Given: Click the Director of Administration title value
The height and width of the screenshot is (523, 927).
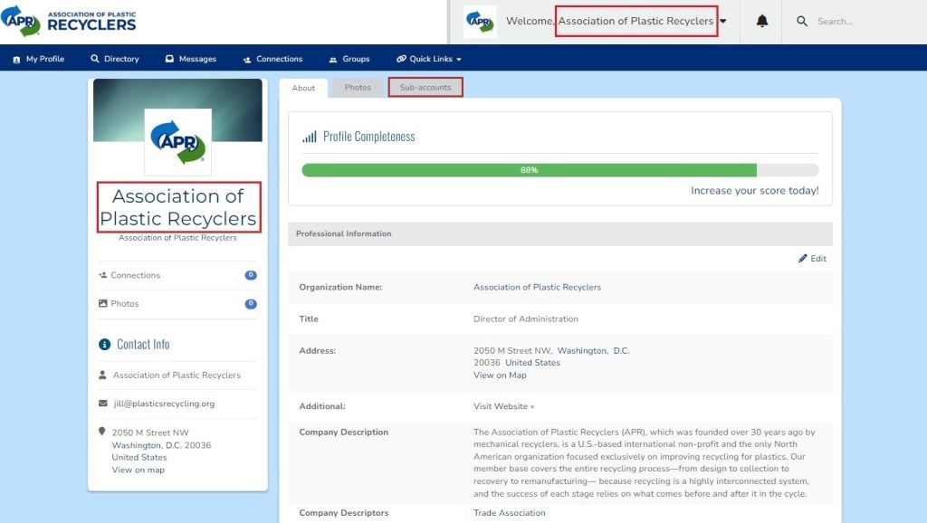Looking at the screenshot, I should coord(526,319).
